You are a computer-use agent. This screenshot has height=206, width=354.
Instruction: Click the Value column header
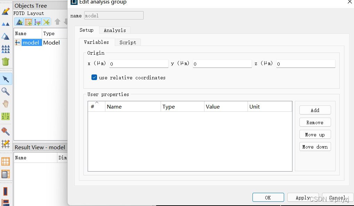pos(226,106)
